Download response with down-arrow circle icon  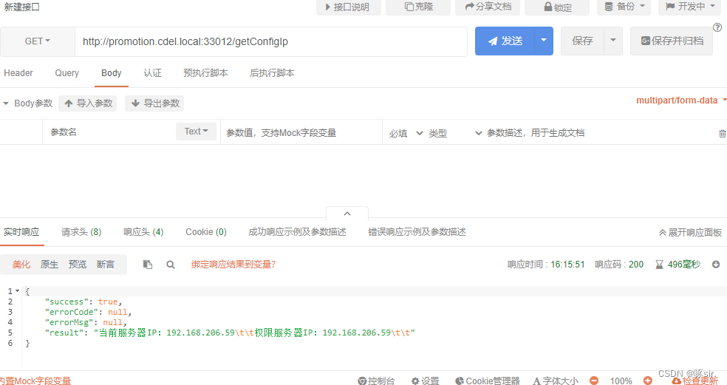pos(716,265)
